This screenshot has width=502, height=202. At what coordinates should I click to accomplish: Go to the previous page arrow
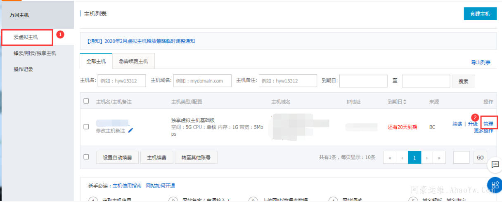[402, 157]
